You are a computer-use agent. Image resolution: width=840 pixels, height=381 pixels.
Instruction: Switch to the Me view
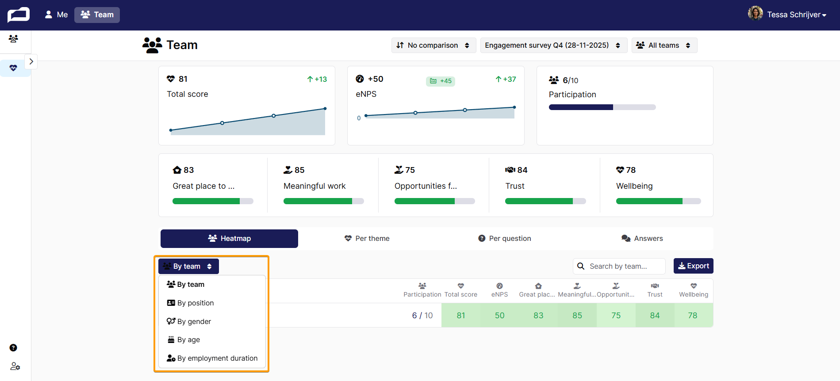pyautogui.click(x=56, y=15)
